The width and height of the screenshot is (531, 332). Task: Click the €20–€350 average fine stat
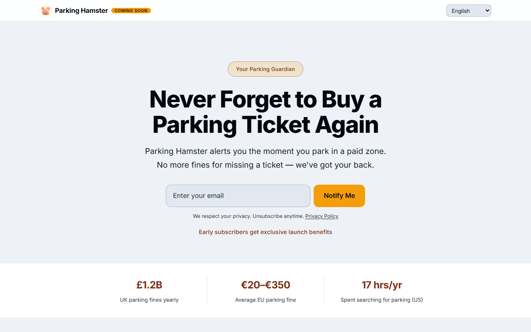click(265, 285)
